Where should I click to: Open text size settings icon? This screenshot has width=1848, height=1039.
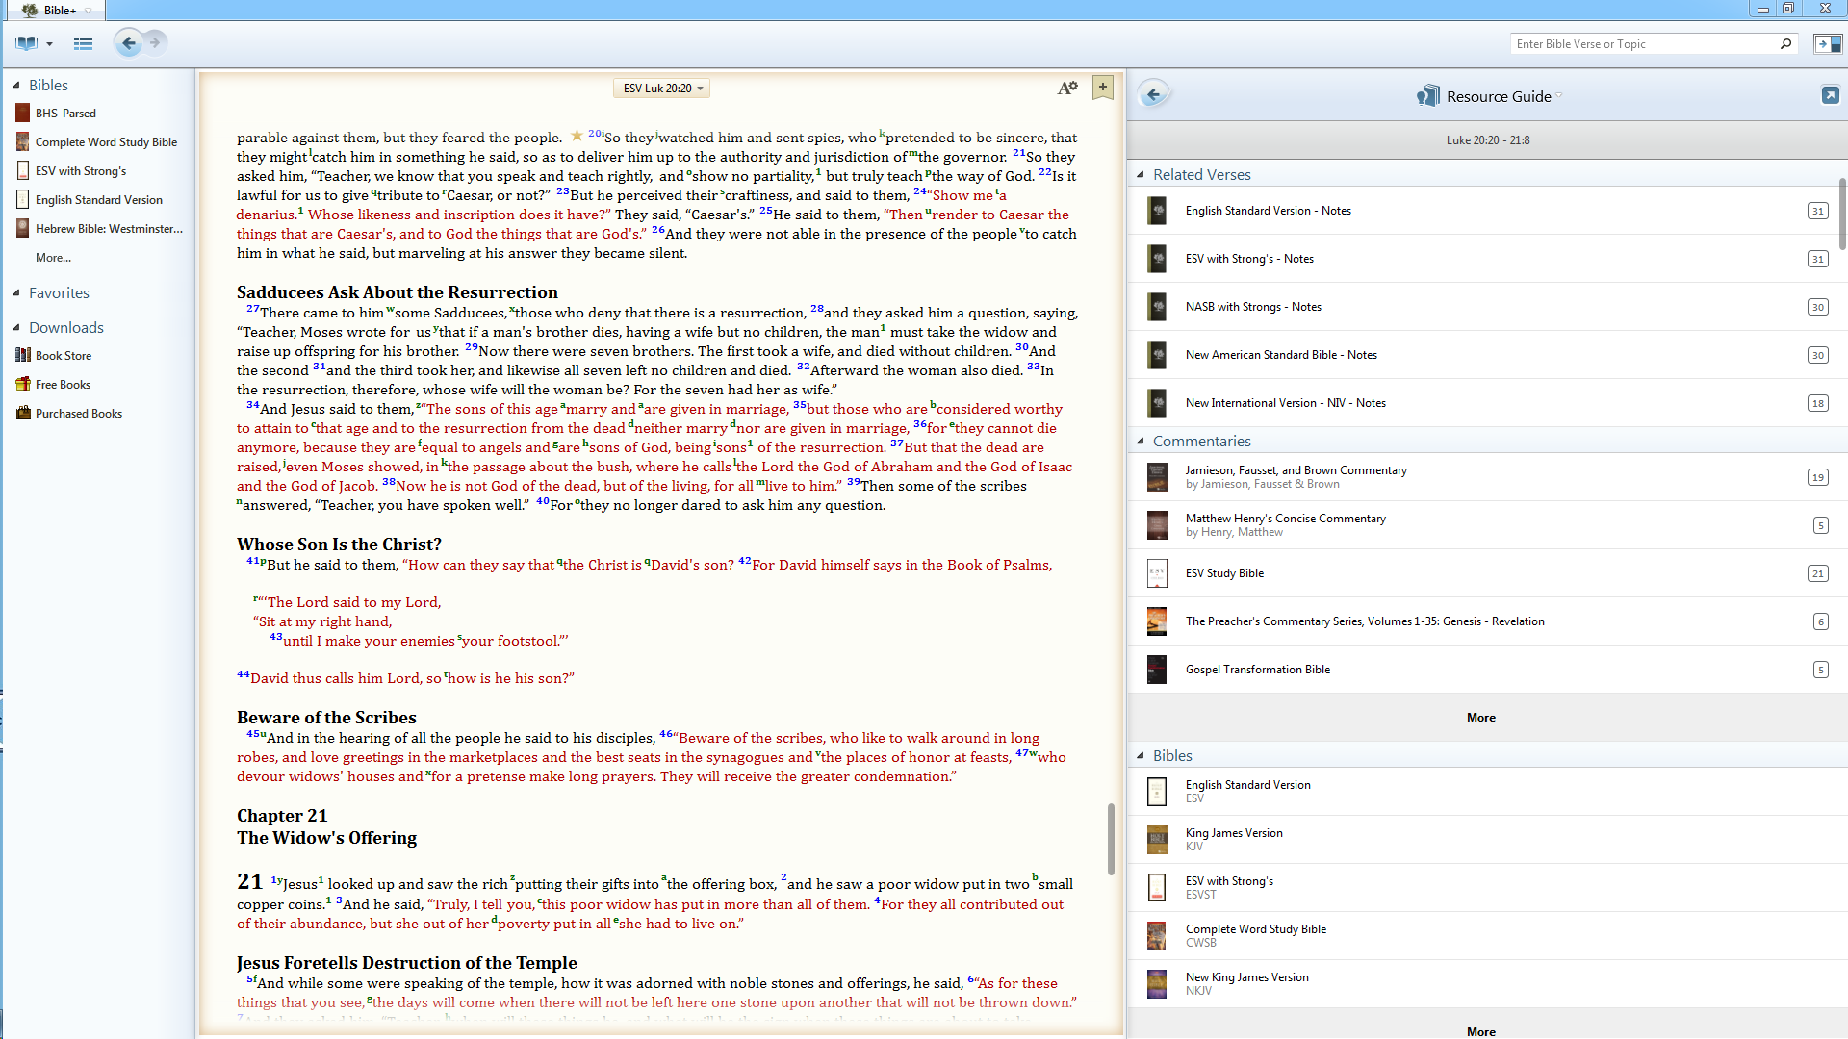point(1067,88)
